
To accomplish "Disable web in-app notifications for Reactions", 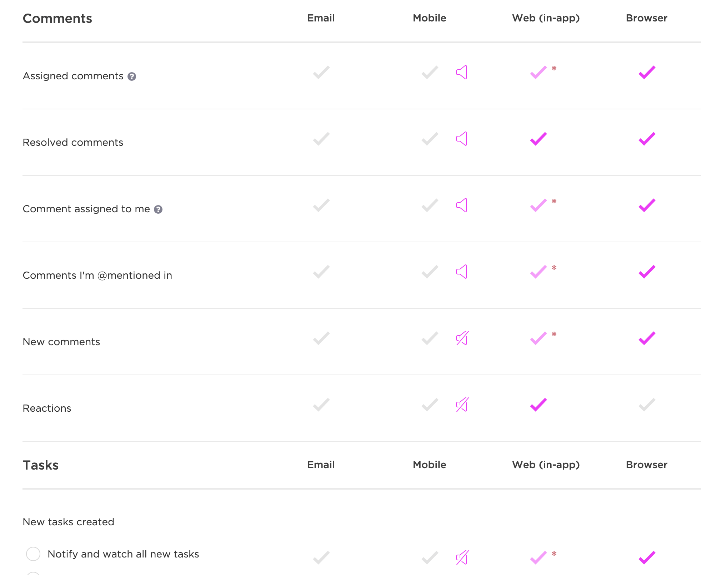I will (538, 405).
